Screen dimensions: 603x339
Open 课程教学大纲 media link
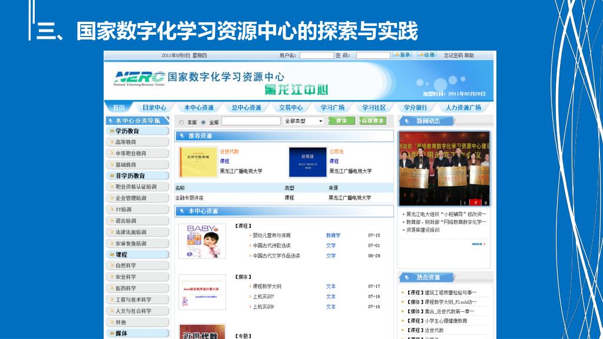coord(267,287)
